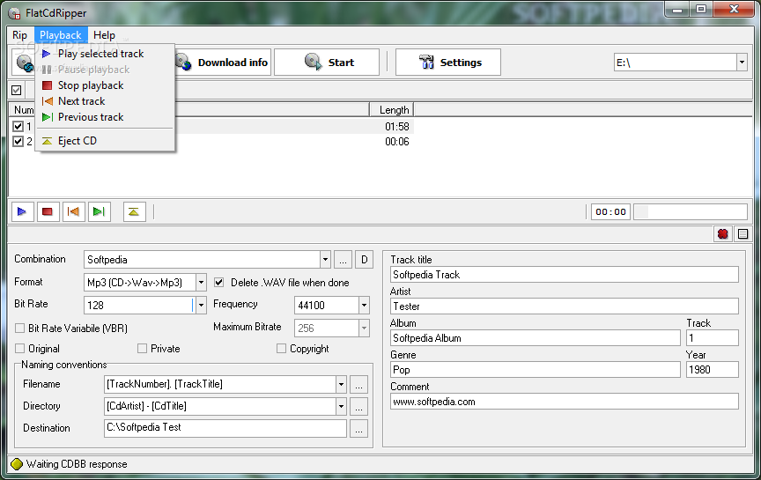Click the playback progress slider
Screen dimensions: 761x480
point(691,212)
